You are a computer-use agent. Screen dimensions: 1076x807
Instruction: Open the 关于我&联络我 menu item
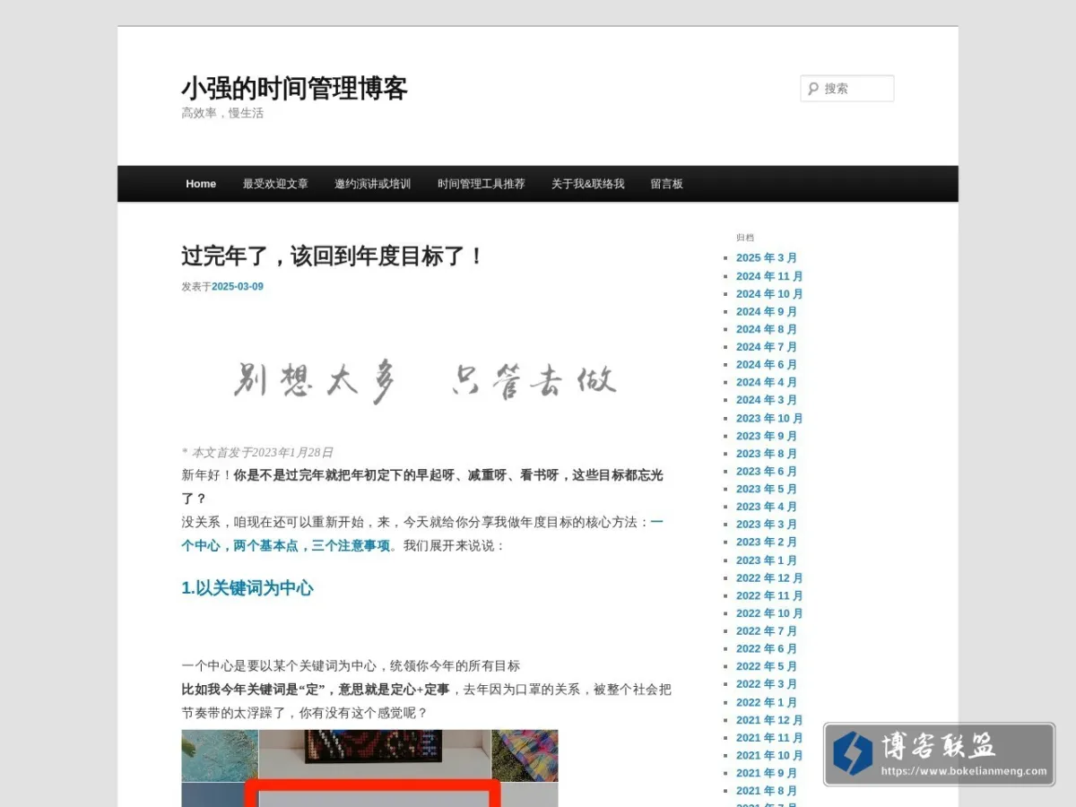pyautogui.click(x=588, y=184)
